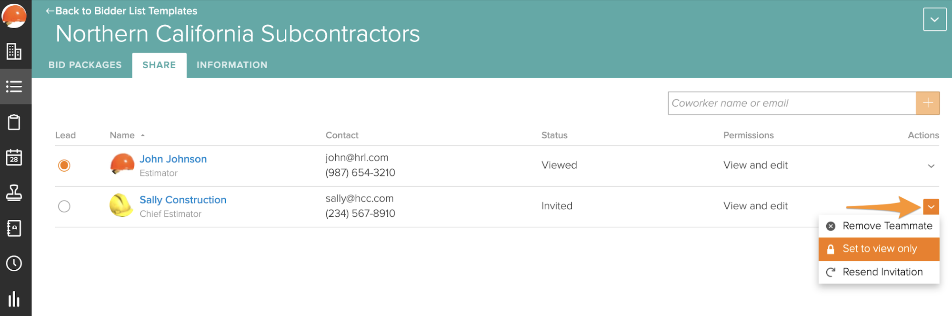Open the calendar icon in sidebar
Viewport: 952px width, 316px height.
14,157
